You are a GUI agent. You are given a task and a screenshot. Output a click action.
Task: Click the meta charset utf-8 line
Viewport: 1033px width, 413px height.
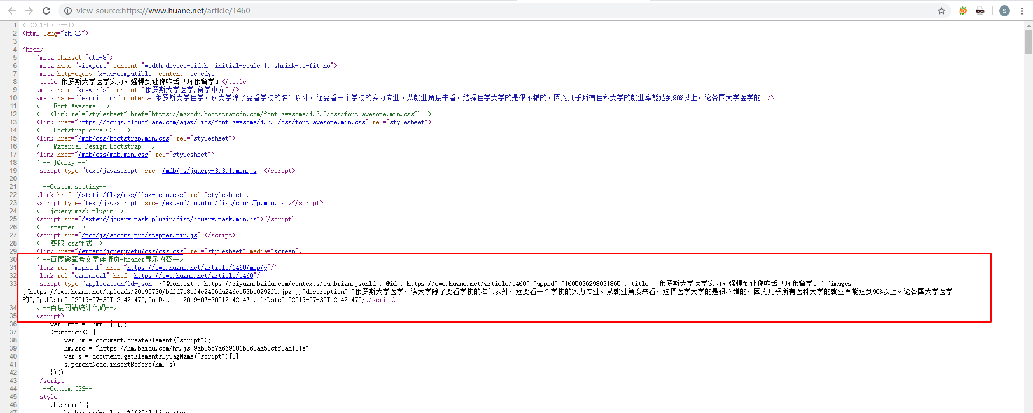click(x=75, y=58)
